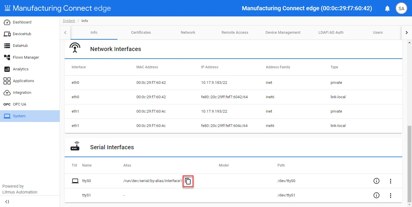Click the Model column header

click(x=224, y=165)
